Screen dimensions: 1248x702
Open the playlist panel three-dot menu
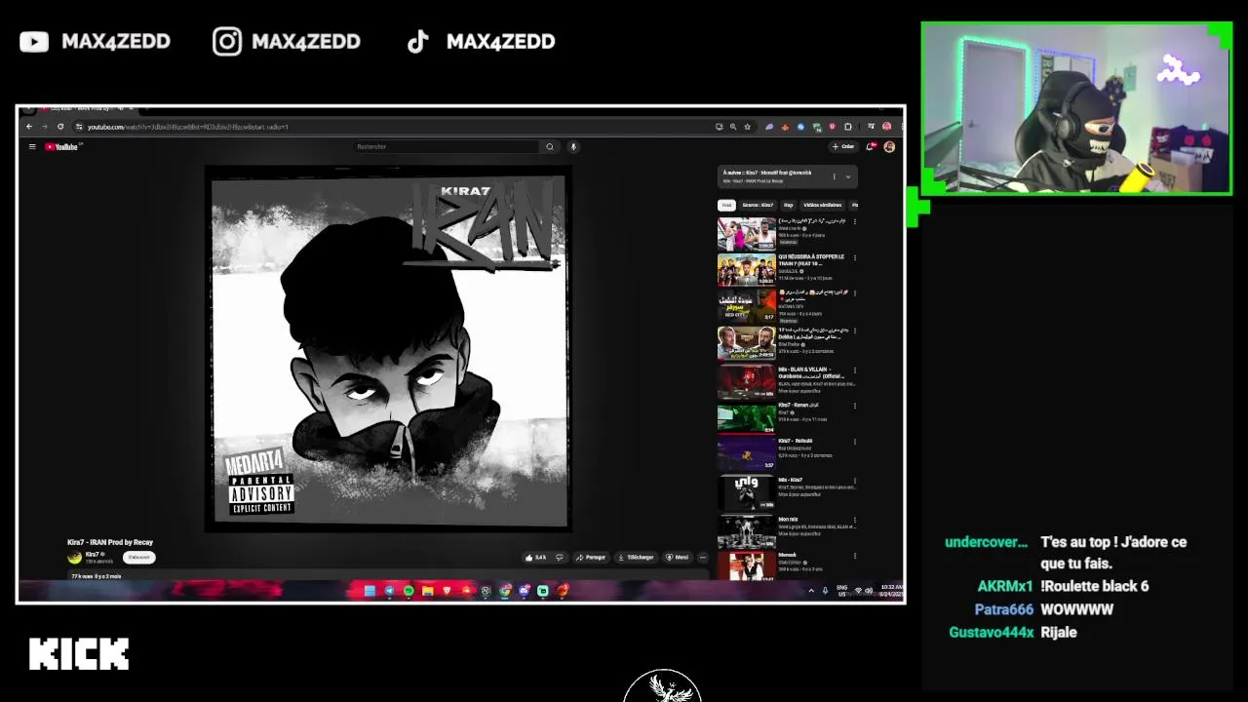(x=834, y=176)
